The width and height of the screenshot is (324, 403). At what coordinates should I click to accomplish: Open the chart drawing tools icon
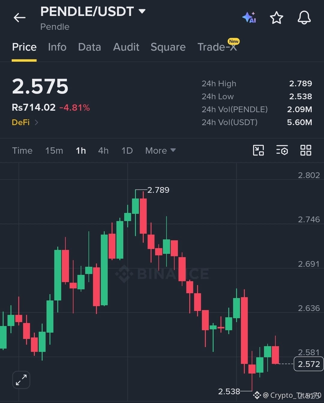[x=258, y=150]
